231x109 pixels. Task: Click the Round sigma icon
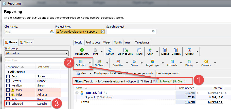(x=139, y=50)
